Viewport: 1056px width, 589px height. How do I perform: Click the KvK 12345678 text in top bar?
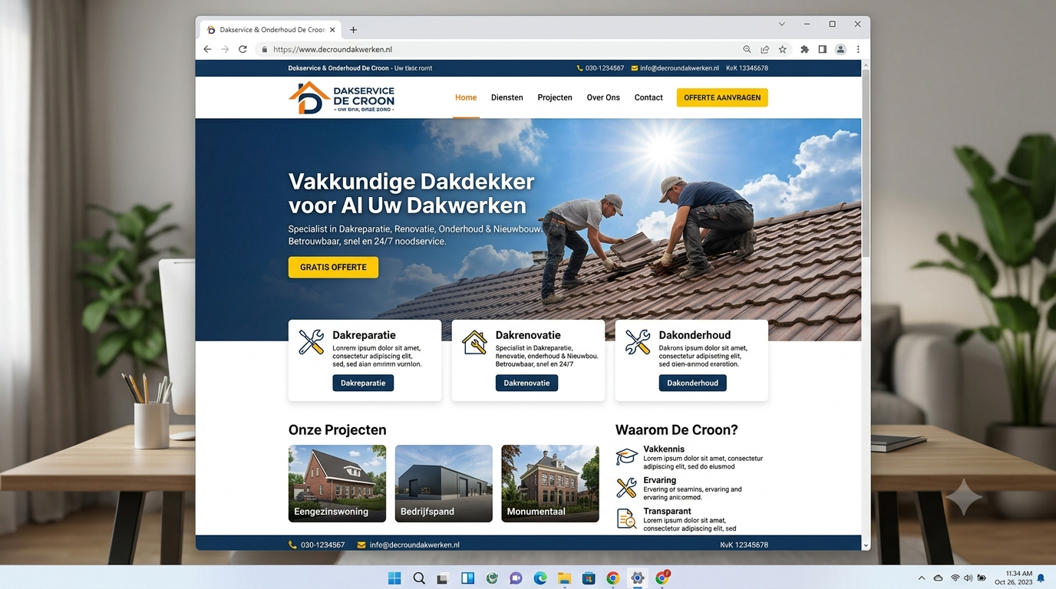[747, 68]
